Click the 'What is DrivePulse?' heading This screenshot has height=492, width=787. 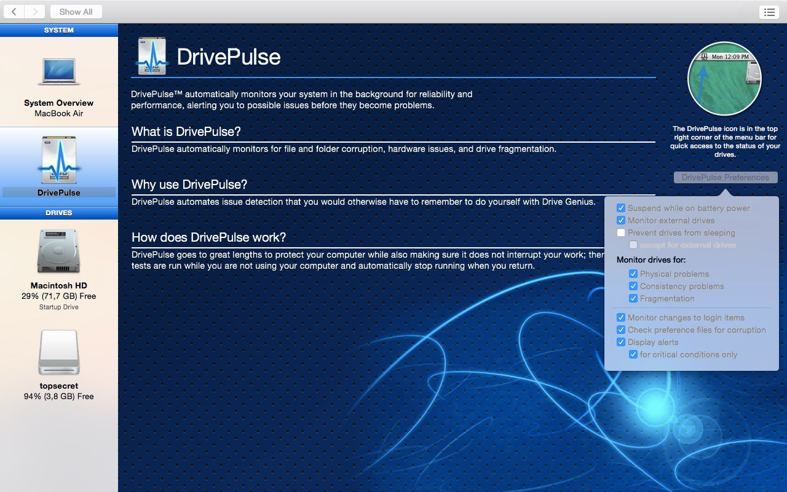(186, 132)
